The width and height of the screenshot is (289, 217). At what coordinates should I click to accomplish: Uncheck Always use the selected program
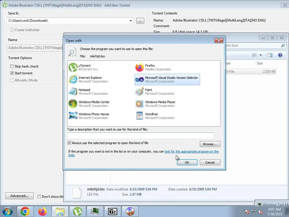pyautogui.click(x=69, y=143)
